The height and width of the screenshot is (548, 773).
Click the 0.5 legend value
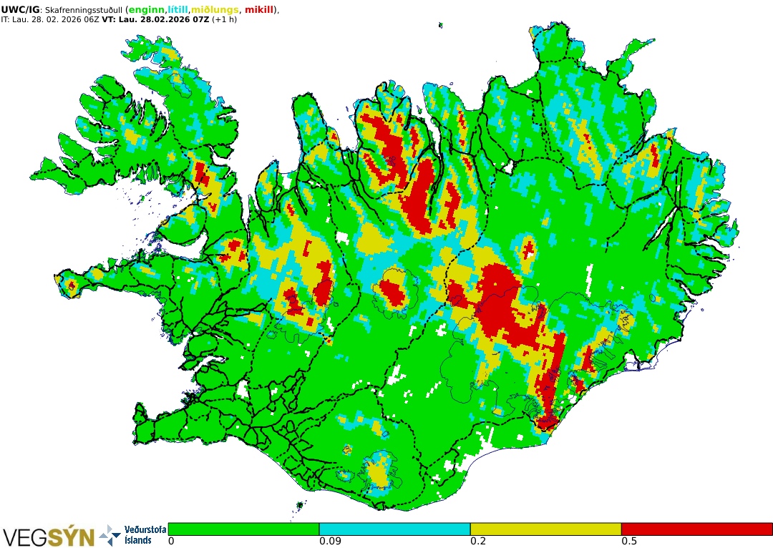pyautogui.click(x=629, y=542)
